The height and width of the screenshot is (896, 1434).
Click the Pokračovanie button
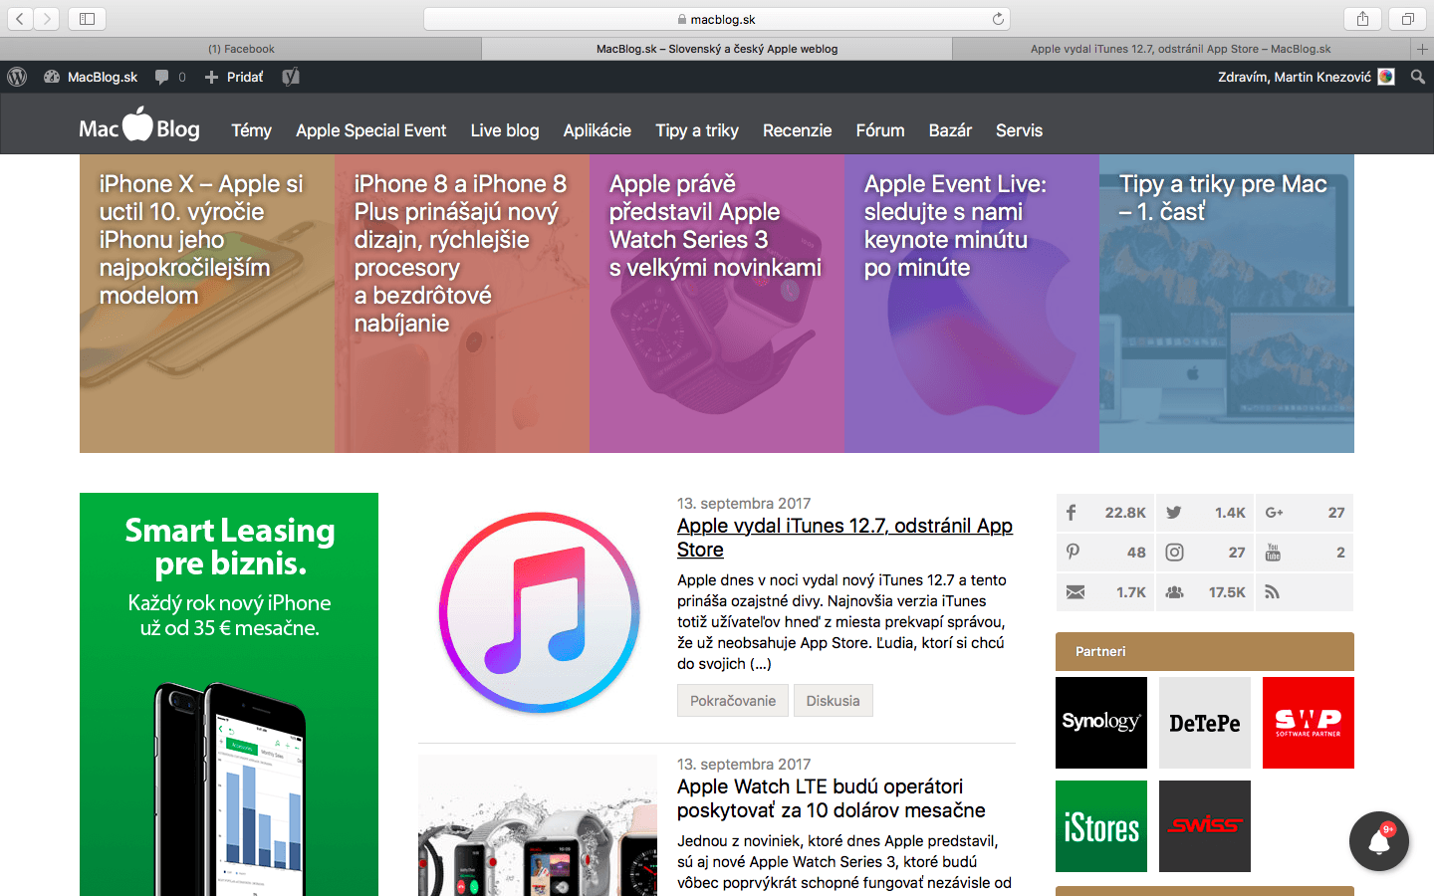(732, 701)
